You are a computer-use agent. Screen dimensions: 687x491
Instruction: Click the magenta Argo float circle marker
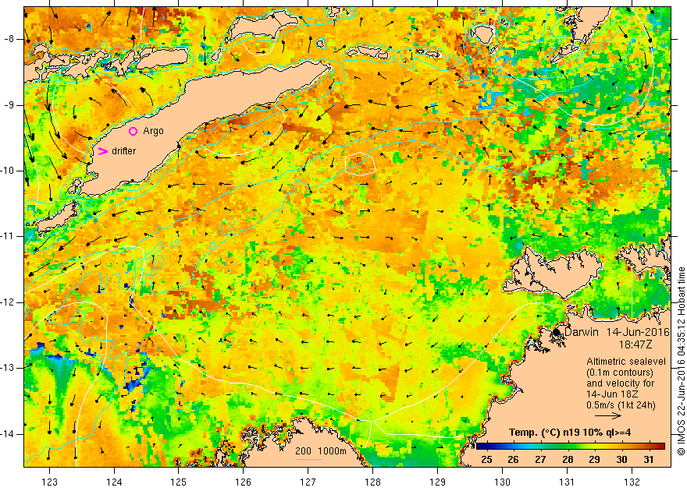[133, 131]
